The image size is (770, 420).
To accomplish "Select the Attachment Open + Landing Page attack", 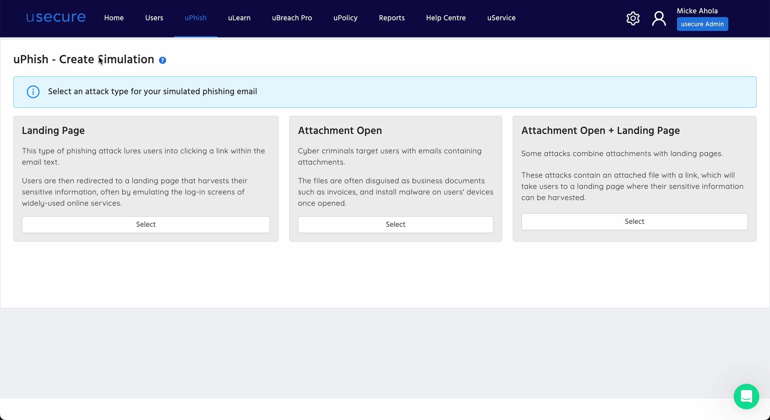I will [634, 222].
